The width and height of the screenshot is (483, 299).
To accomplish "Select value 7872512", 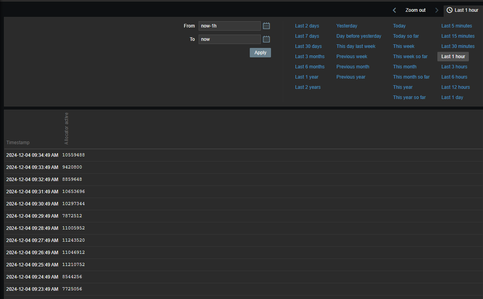I will (72, 216).
